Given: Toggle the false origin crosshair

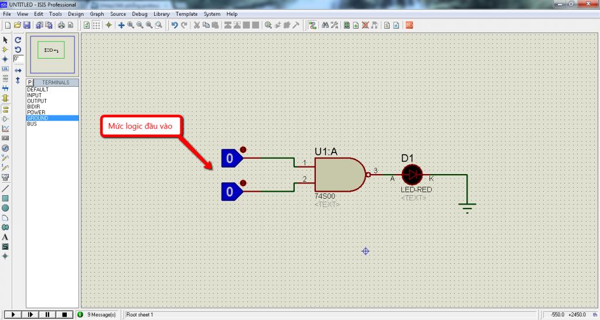Looking at the screenshot, I should [x=108, y=25].
